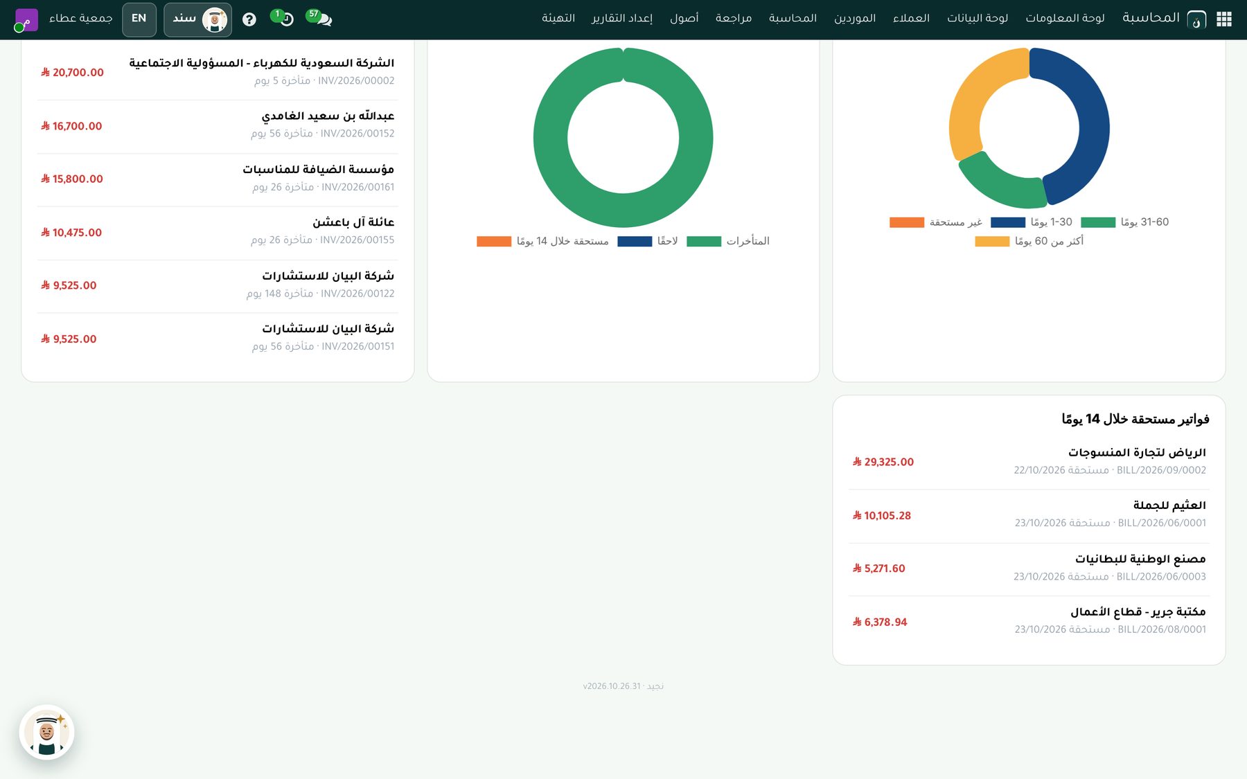This screenshot has height=779, width=1247.
Task: Click the المحاسبة app title
Action: (1151, 18)
